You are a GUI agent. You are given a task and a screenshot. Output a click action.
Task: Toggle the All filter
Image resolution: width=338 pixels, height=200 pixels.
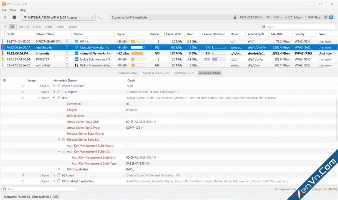pyautogui.click(x=12, y=27)
